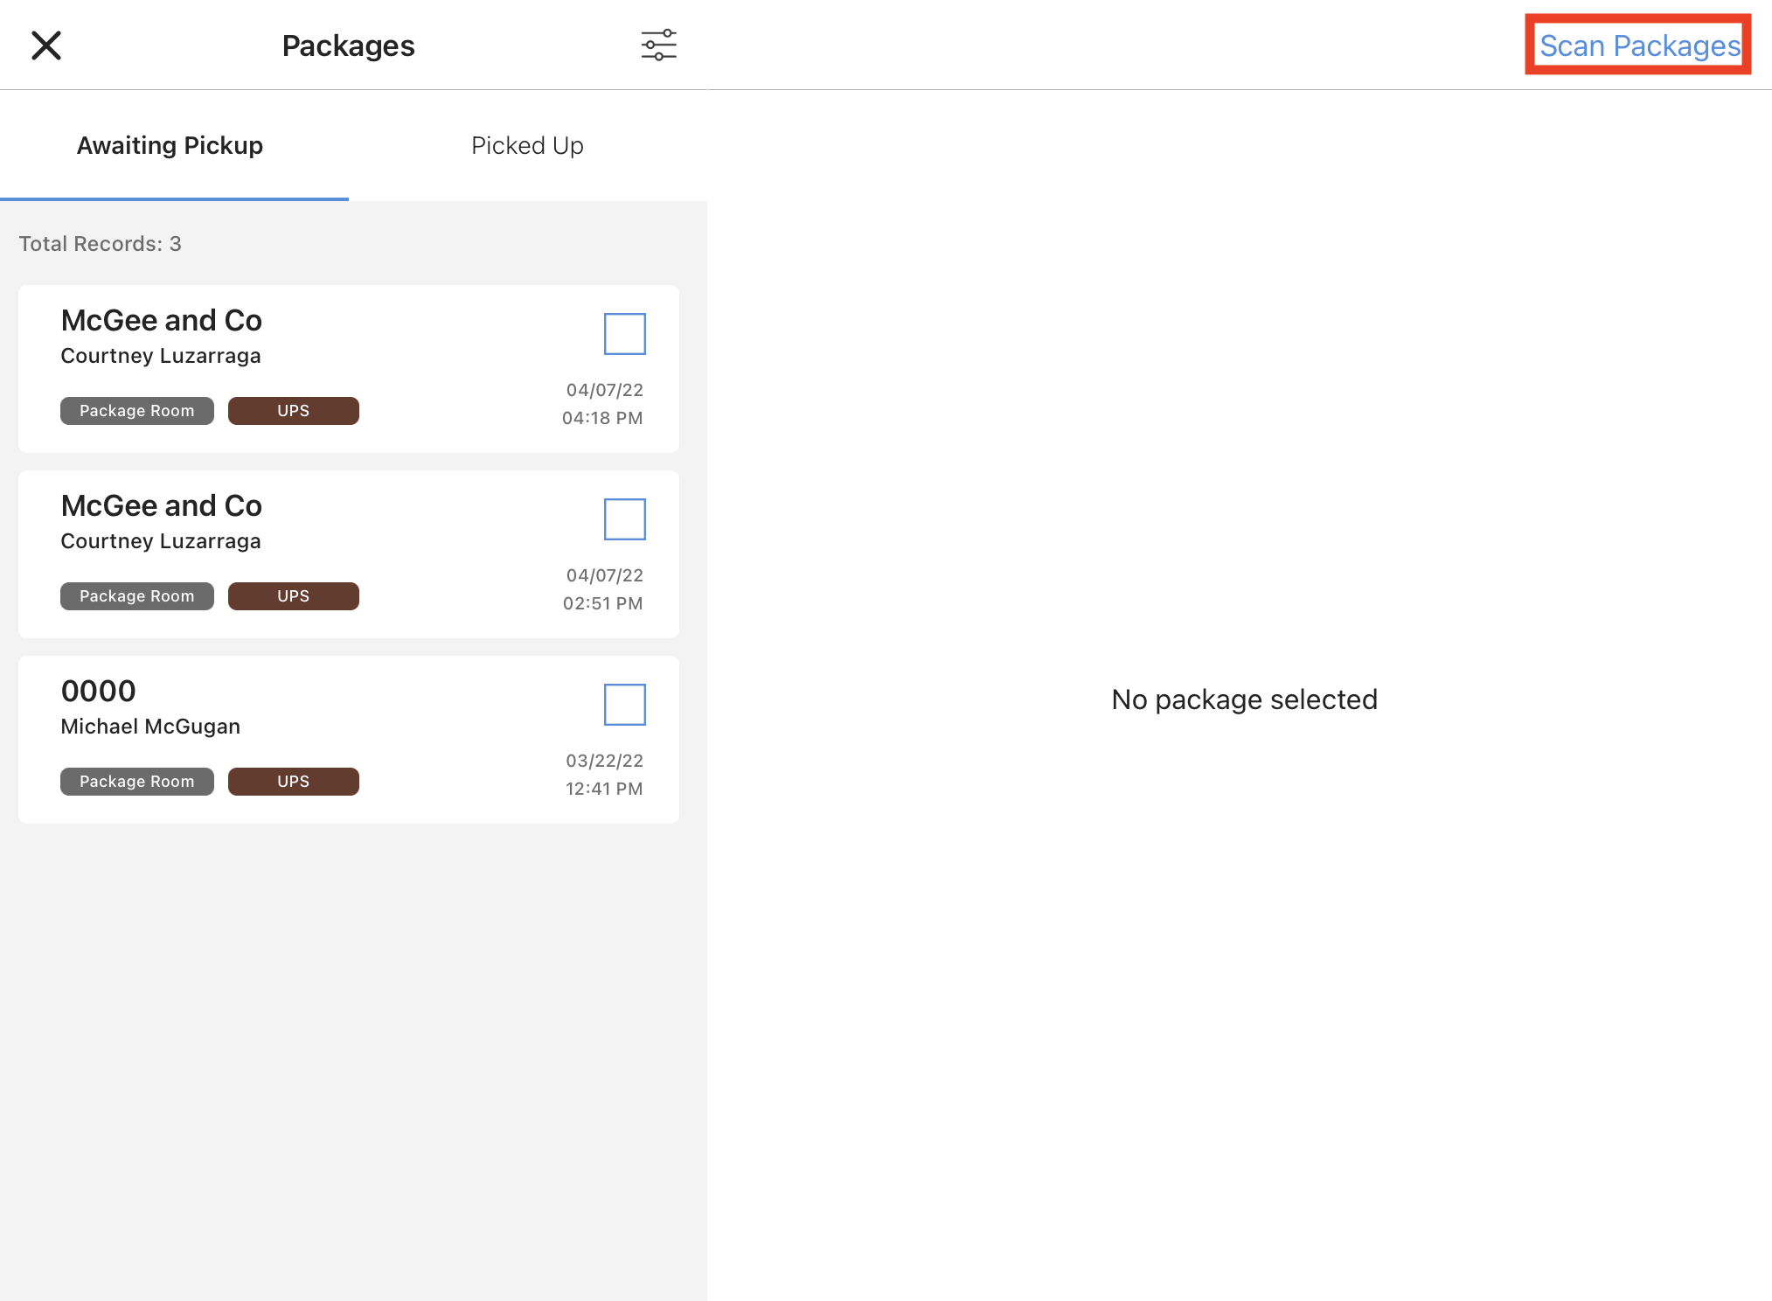This screenshot has height=1301, width=1772.
Task: Click Michael McGugan recipient name
Action: 150,727
